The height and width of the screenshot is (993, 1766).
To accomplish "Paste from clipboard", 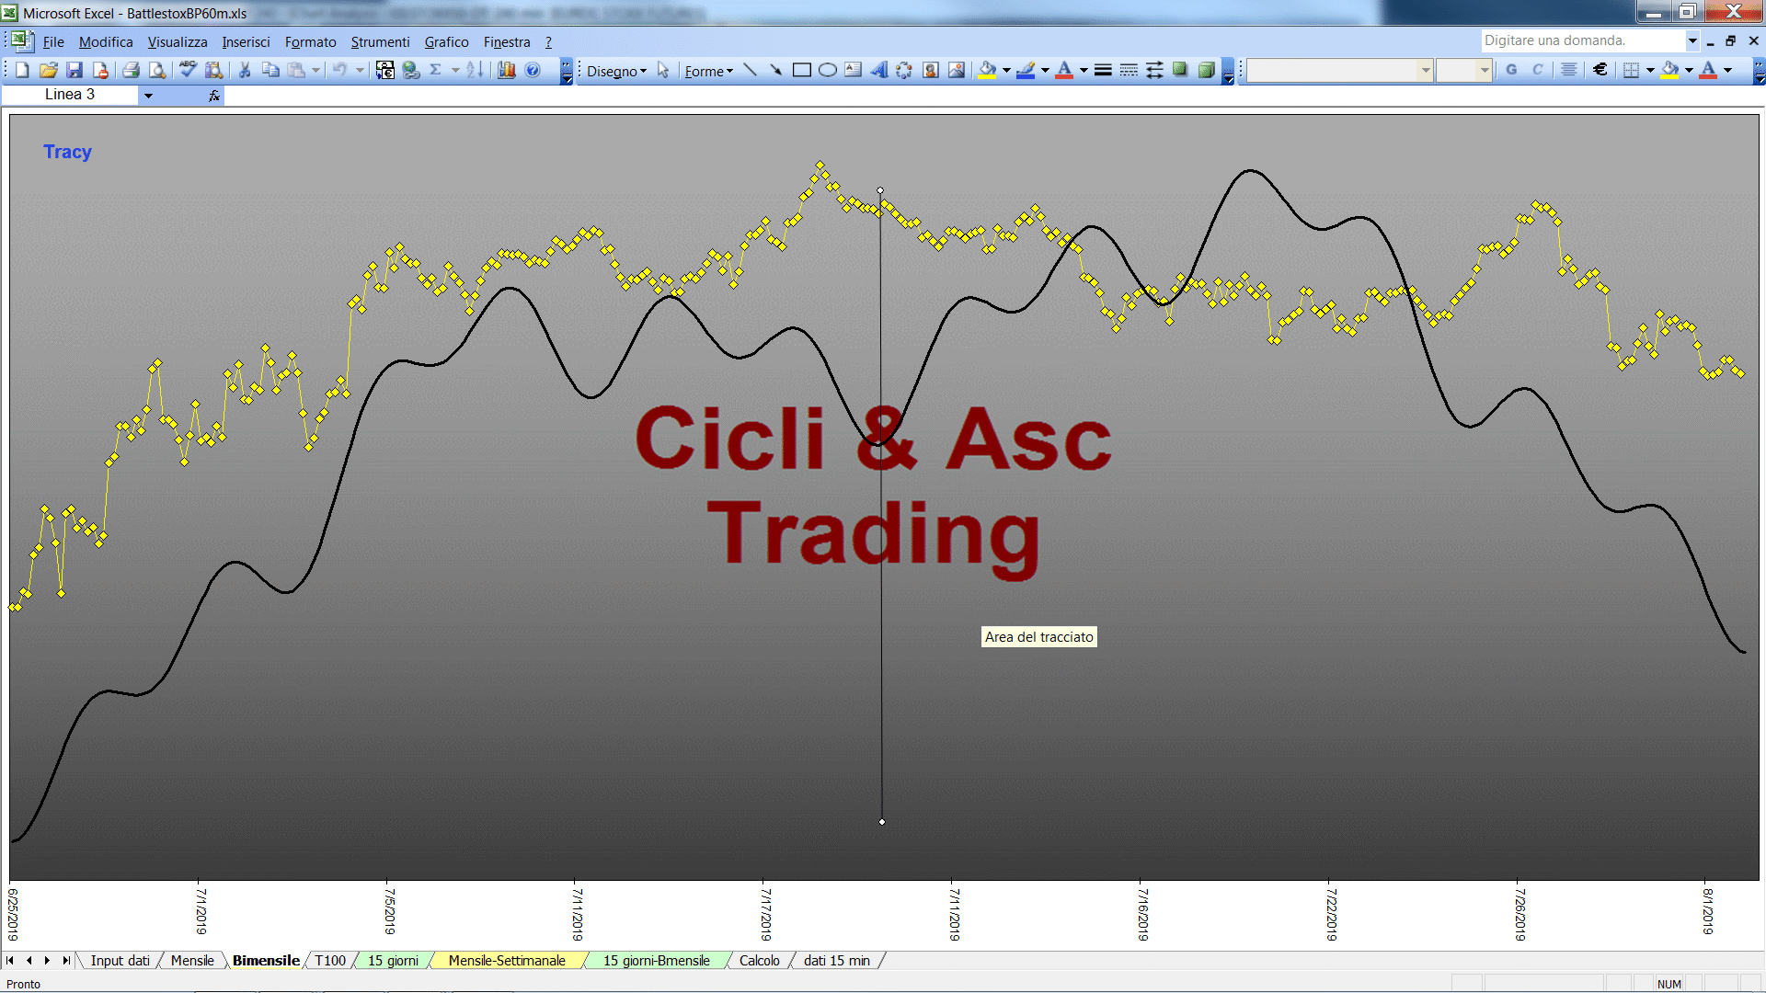I will click(x=296, y=71).
